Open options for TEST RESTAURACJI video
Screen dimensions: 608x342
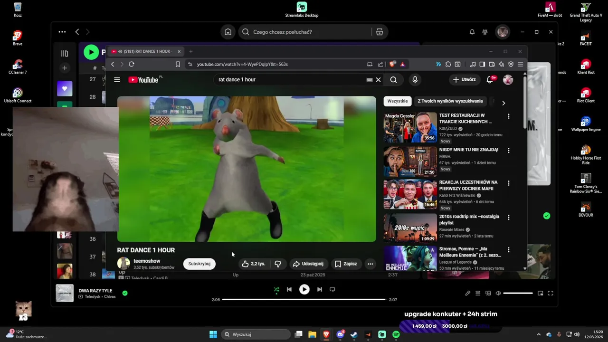508,116
